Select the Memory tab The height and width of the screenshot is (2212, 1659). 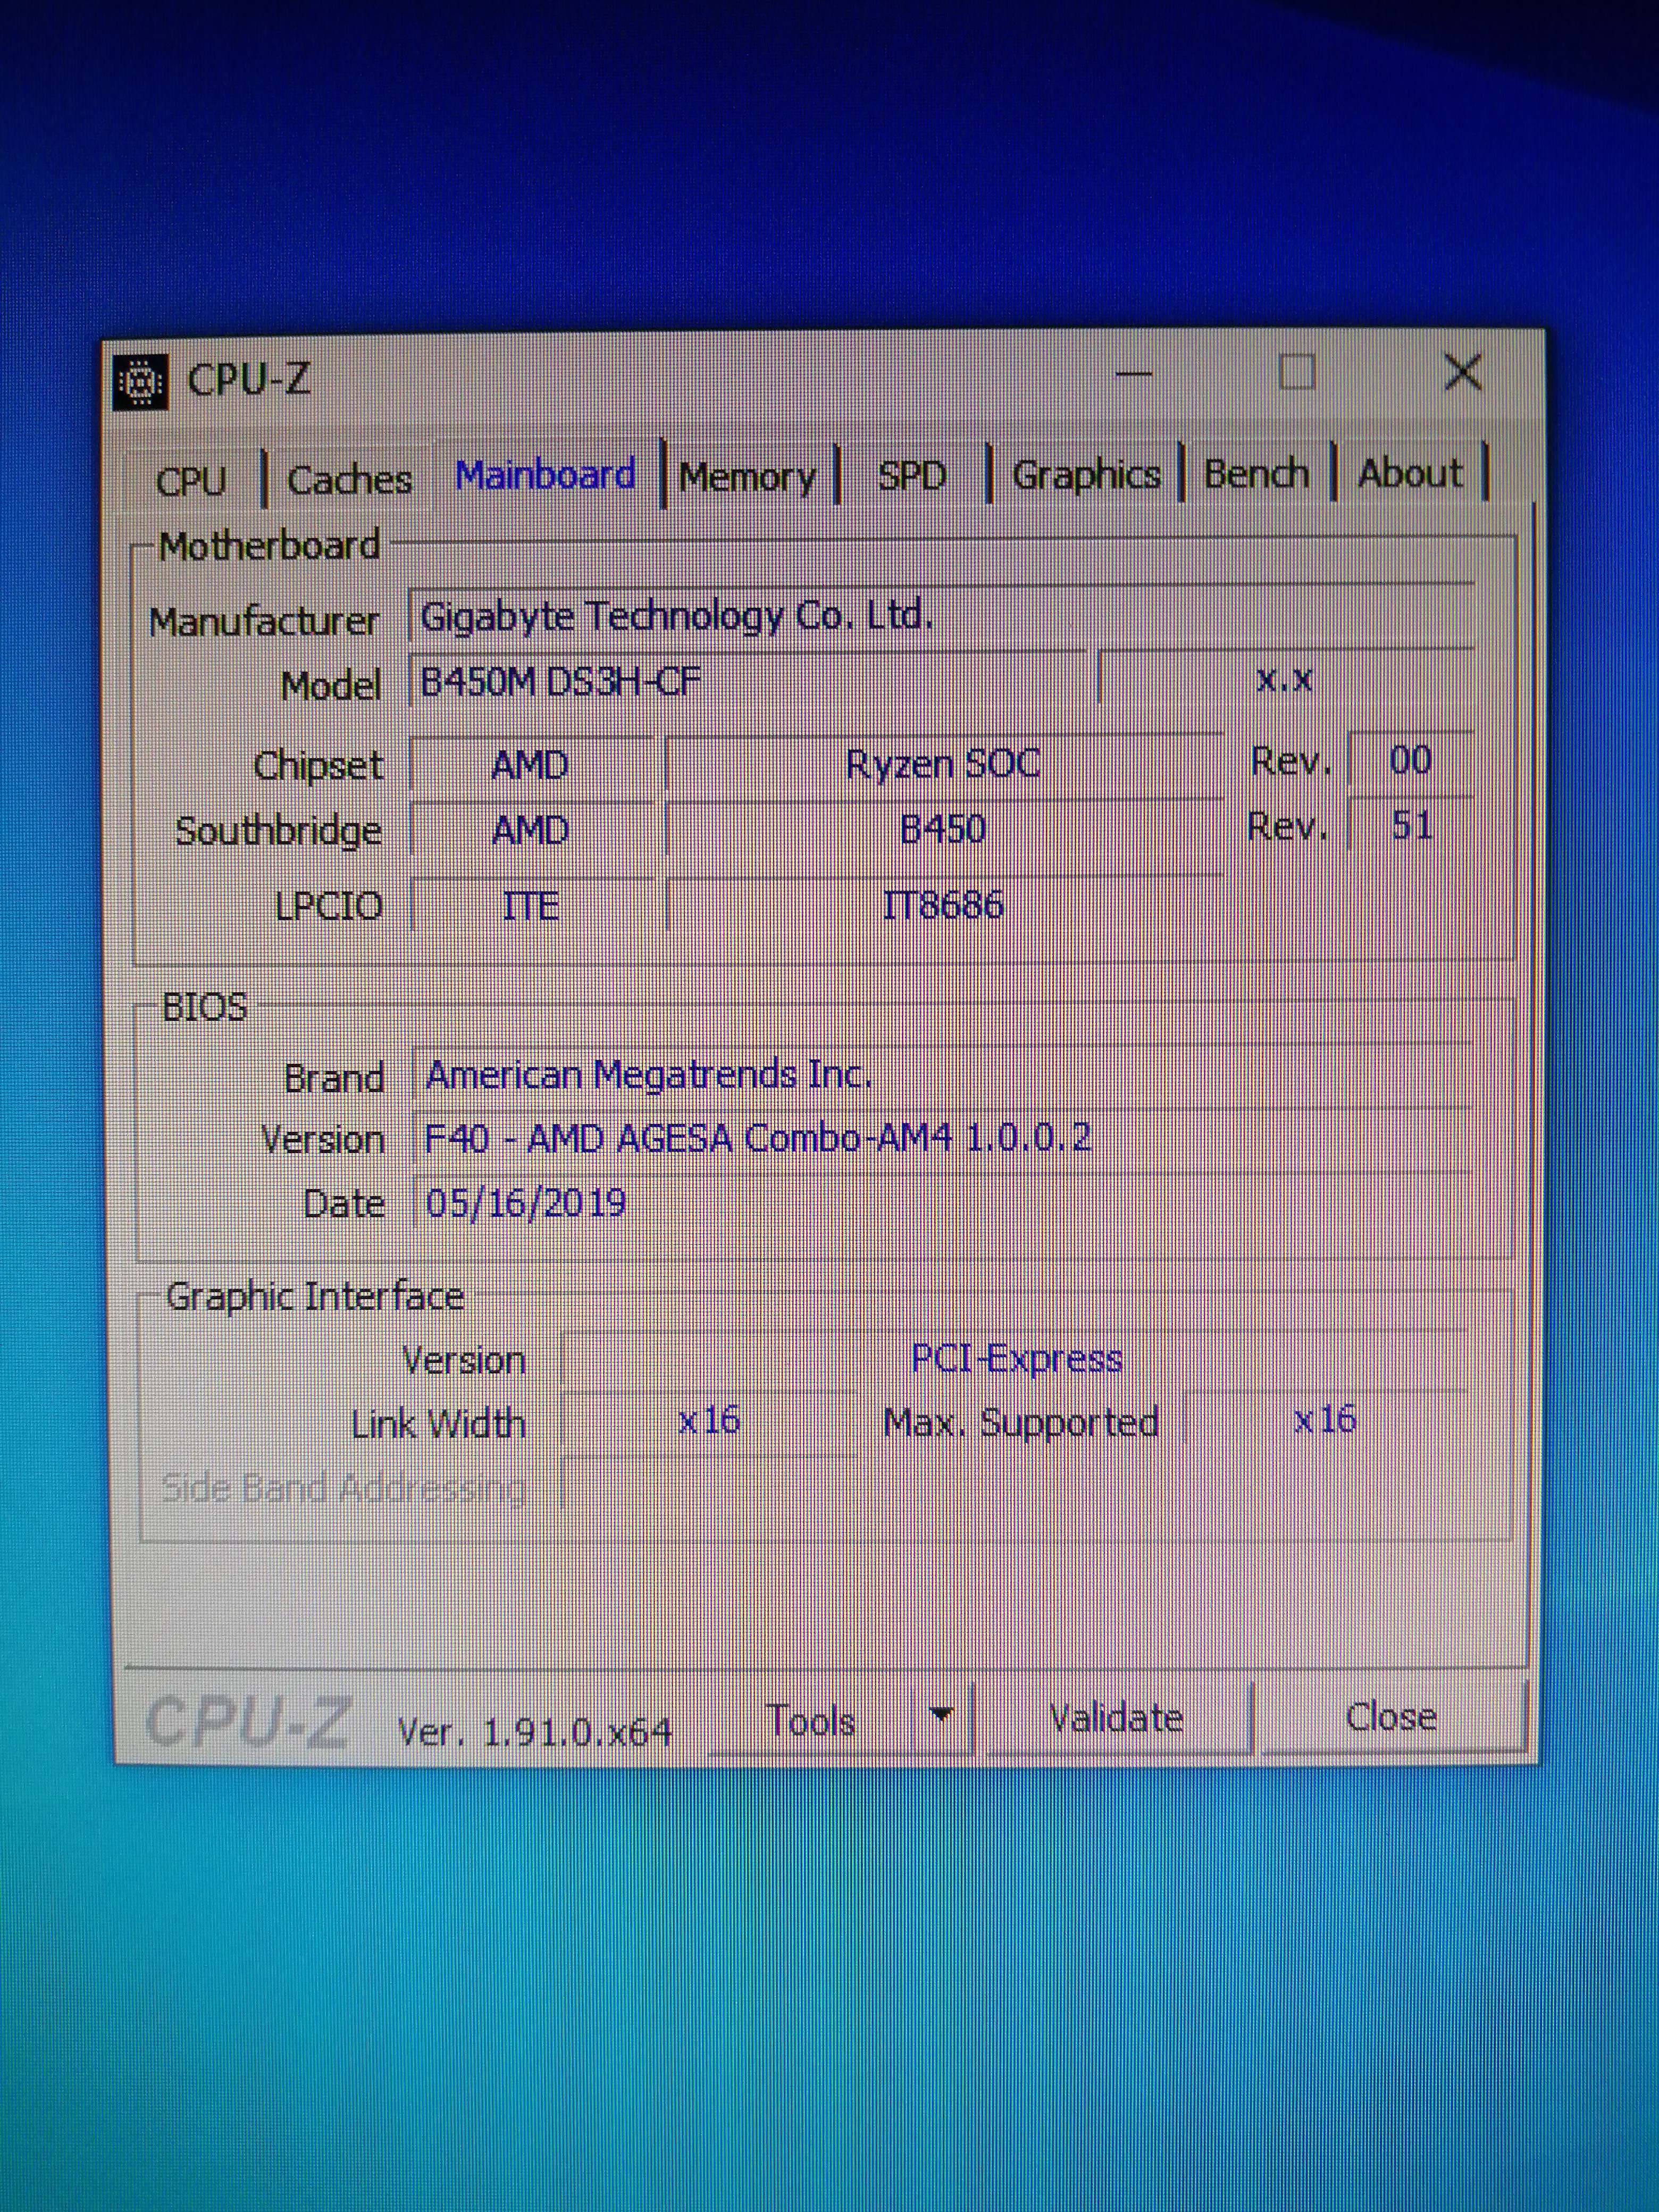(x=747, y=477)
